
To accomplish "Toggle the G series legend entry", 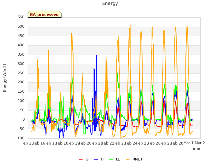I will click(x=84, y=159).
